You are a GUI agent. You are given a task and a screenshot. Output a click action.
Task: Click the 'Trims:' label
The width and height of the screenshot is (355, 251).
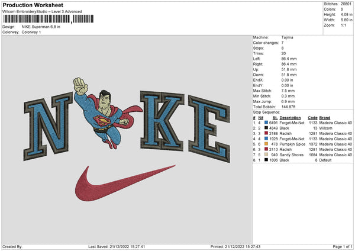pos(259,53)
